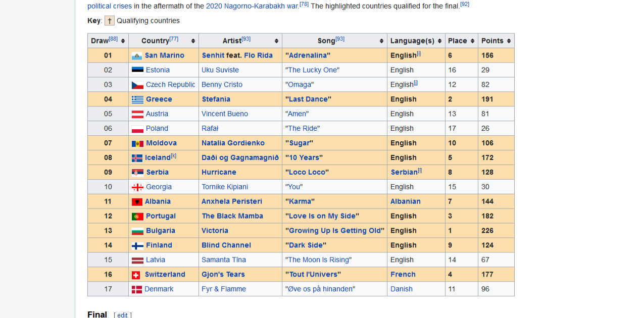Click the Poland flag icon

pyautogui.click(x=137, y=129)
